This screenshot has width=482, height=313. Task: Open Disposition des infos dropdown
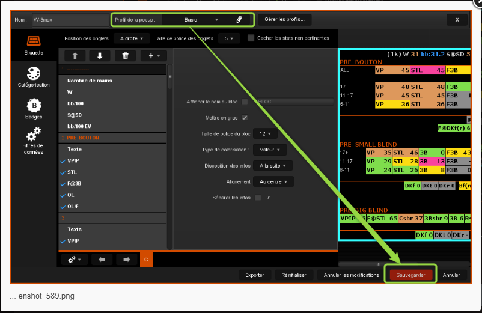[273, 166]
